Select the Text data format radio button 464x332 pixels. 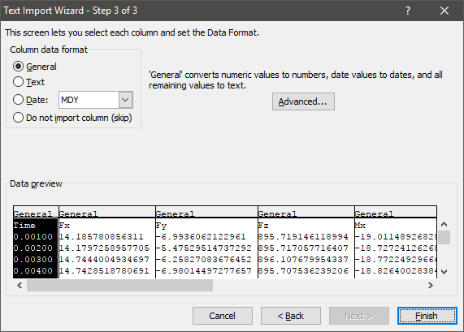[18, 82]
